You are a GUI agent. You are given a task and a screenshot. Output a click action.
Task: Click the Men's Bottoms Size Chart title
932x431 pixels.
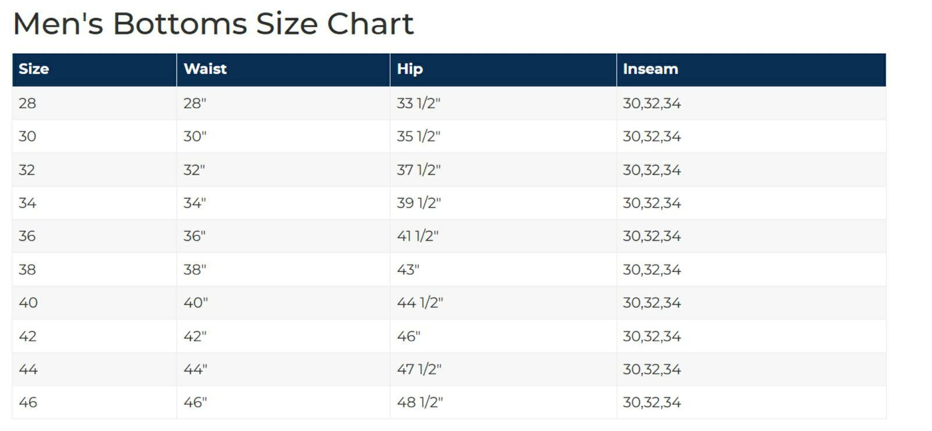pyautogui.click(x=213, y=24)
